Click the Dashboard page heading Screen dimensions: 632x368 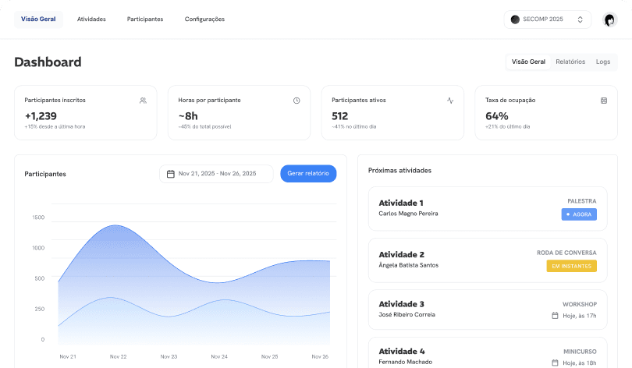(x=48, y=62)
